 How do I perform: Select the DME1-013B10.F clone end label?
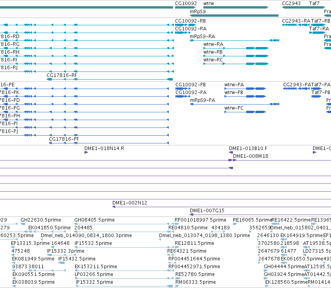click(248, 148)
